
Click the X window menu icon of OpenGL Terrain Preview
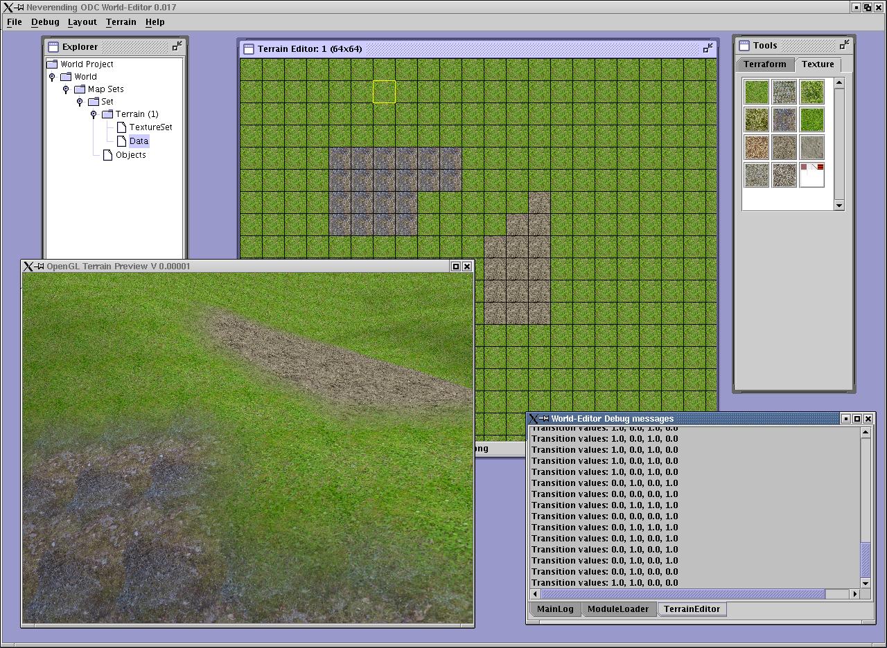28,267
